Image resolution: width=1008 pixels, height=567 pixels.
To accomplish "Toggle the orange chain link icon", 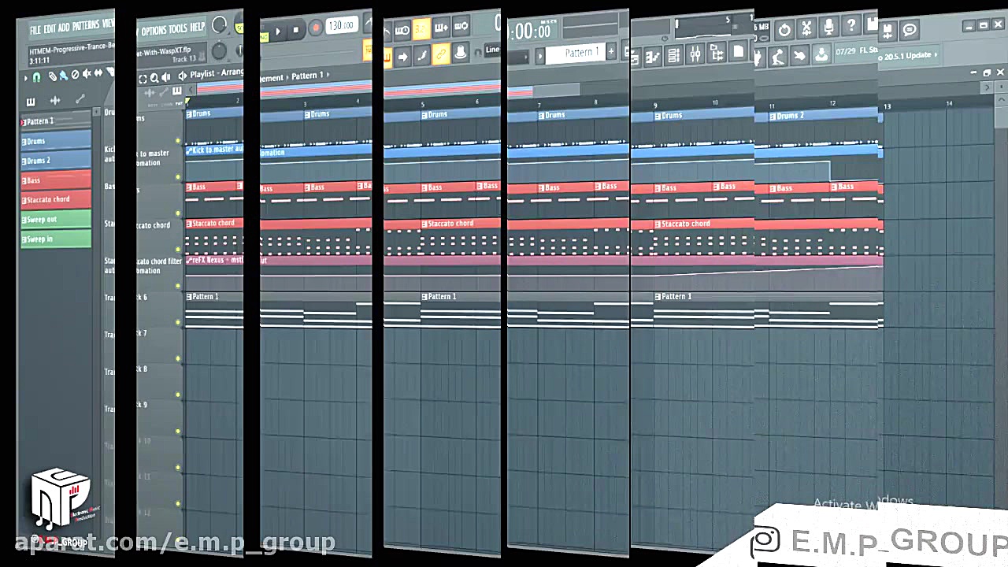I will pyautogui.click(x=440, y=54).
